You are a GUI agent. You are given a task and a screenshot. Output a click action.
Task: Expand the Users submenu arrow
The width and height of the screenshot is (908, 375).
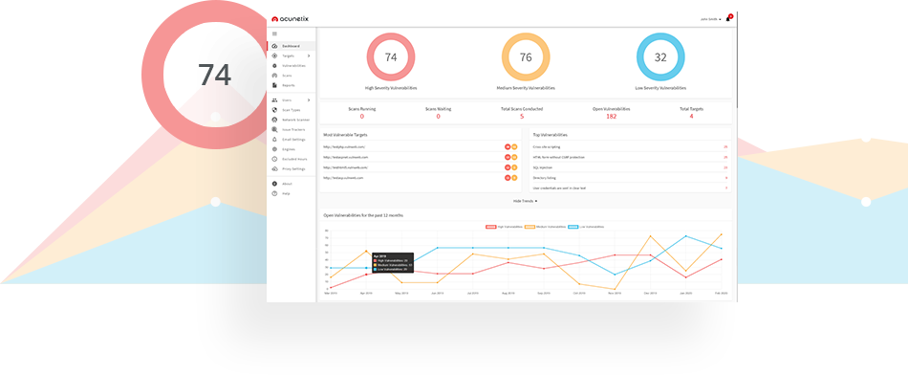point(309,100)
